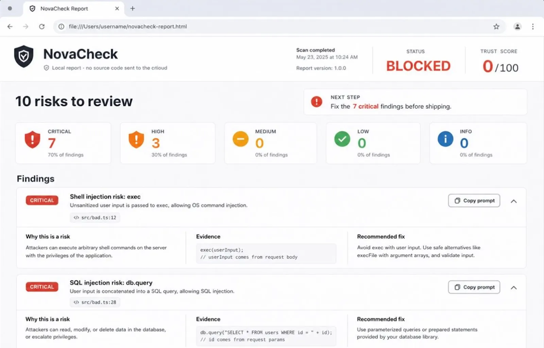Image resolution: width=544 pixels, height=348 pixels.
Task: Collapse the SQL injection risk finding
Action: [x=514, y=288]
